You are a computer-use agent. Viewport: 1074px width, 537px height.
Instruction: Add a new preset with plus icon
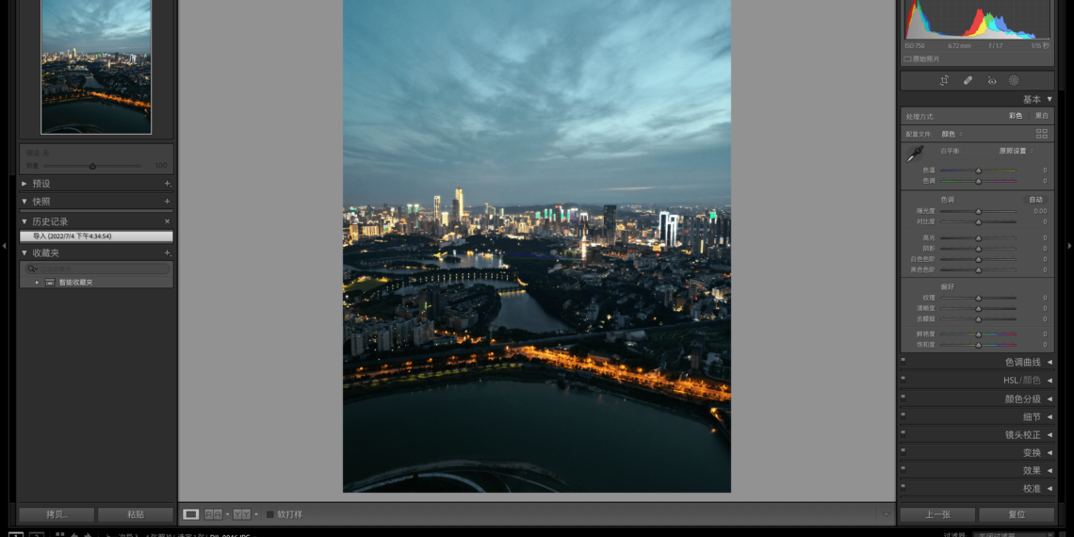coord(167,184)
